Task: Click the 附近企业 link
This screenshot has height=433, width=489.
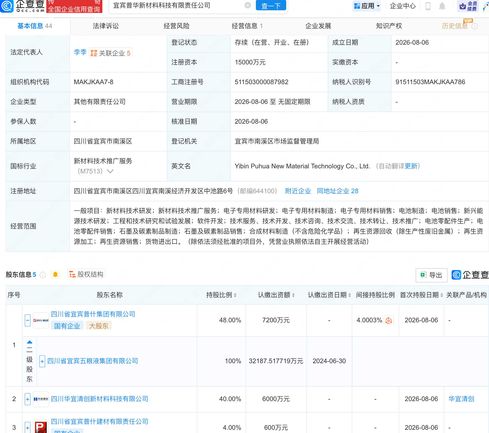Action: pos(298,191)
